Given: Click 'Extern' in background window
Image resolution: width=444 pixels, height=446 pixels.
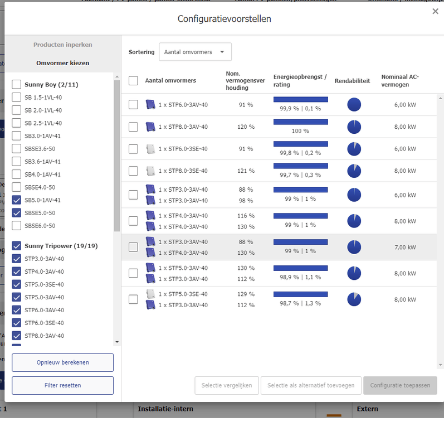Looking at the screenshot, I should (x=367, y=409).
